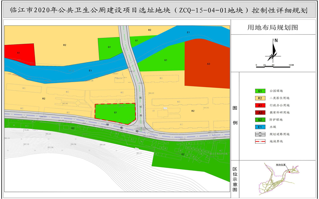Click the E1 water area legend swatch

point(260,127)
